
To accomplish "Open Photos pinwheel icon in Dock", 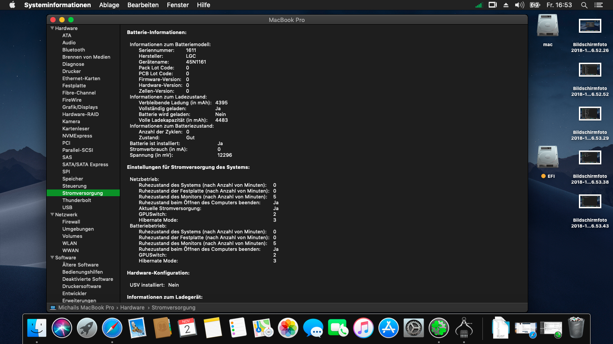I will (x=288, y=328).
